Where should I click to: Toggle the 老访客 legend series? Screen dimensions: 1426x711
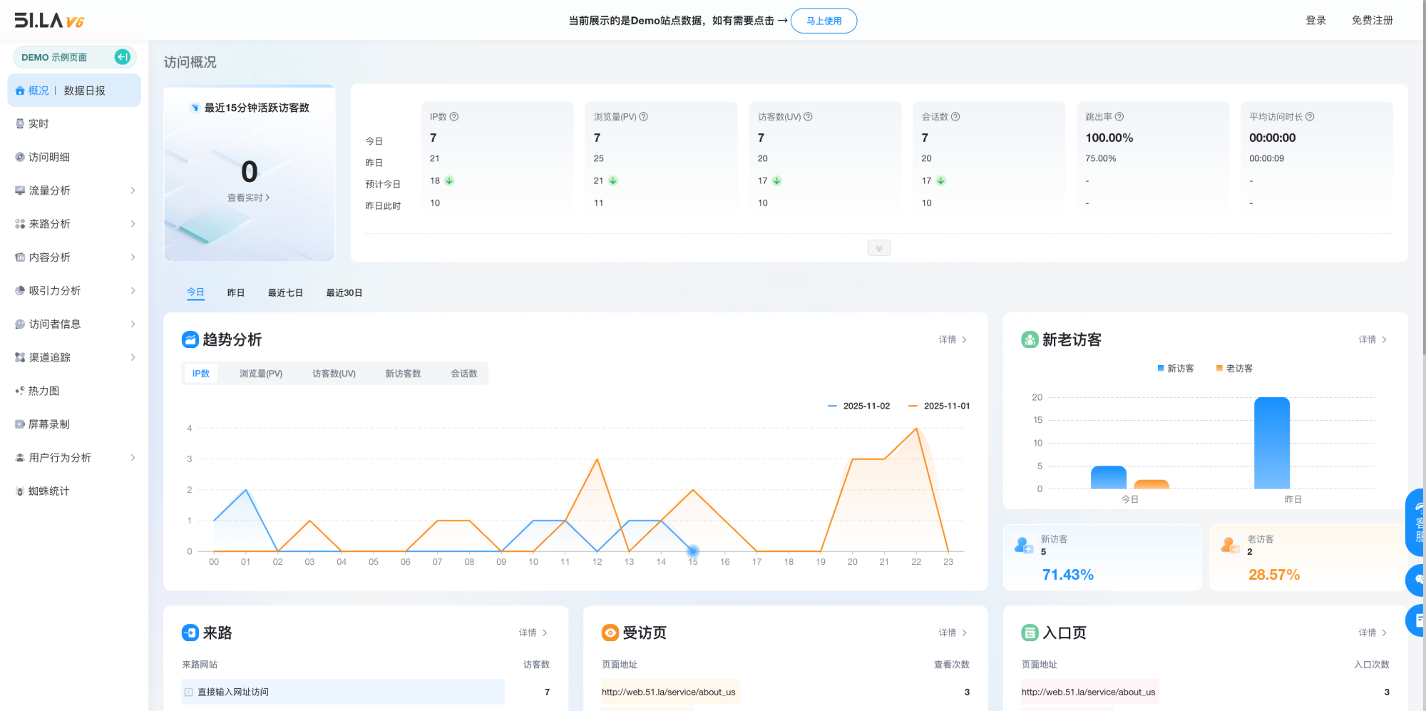pos(1234,369)
